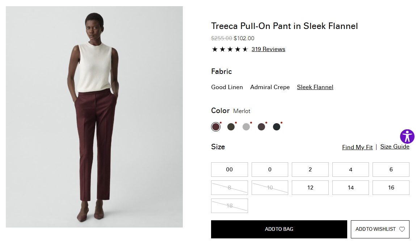Image resolution: width=416 pixels, height=246 pixels.
Task: Pick size 12
Action: [310, 188]
